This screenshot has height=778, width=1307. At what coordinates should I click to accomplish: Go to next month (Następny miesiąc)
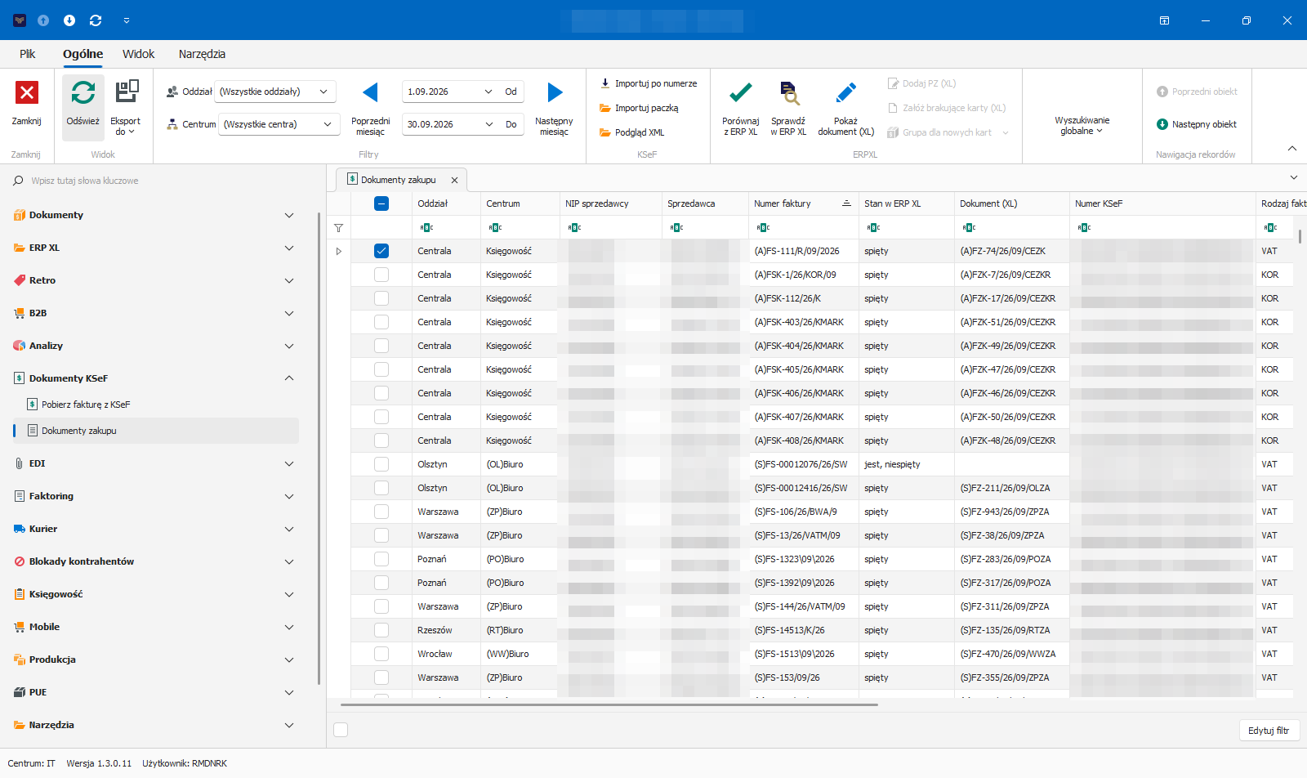pos(554,107)
